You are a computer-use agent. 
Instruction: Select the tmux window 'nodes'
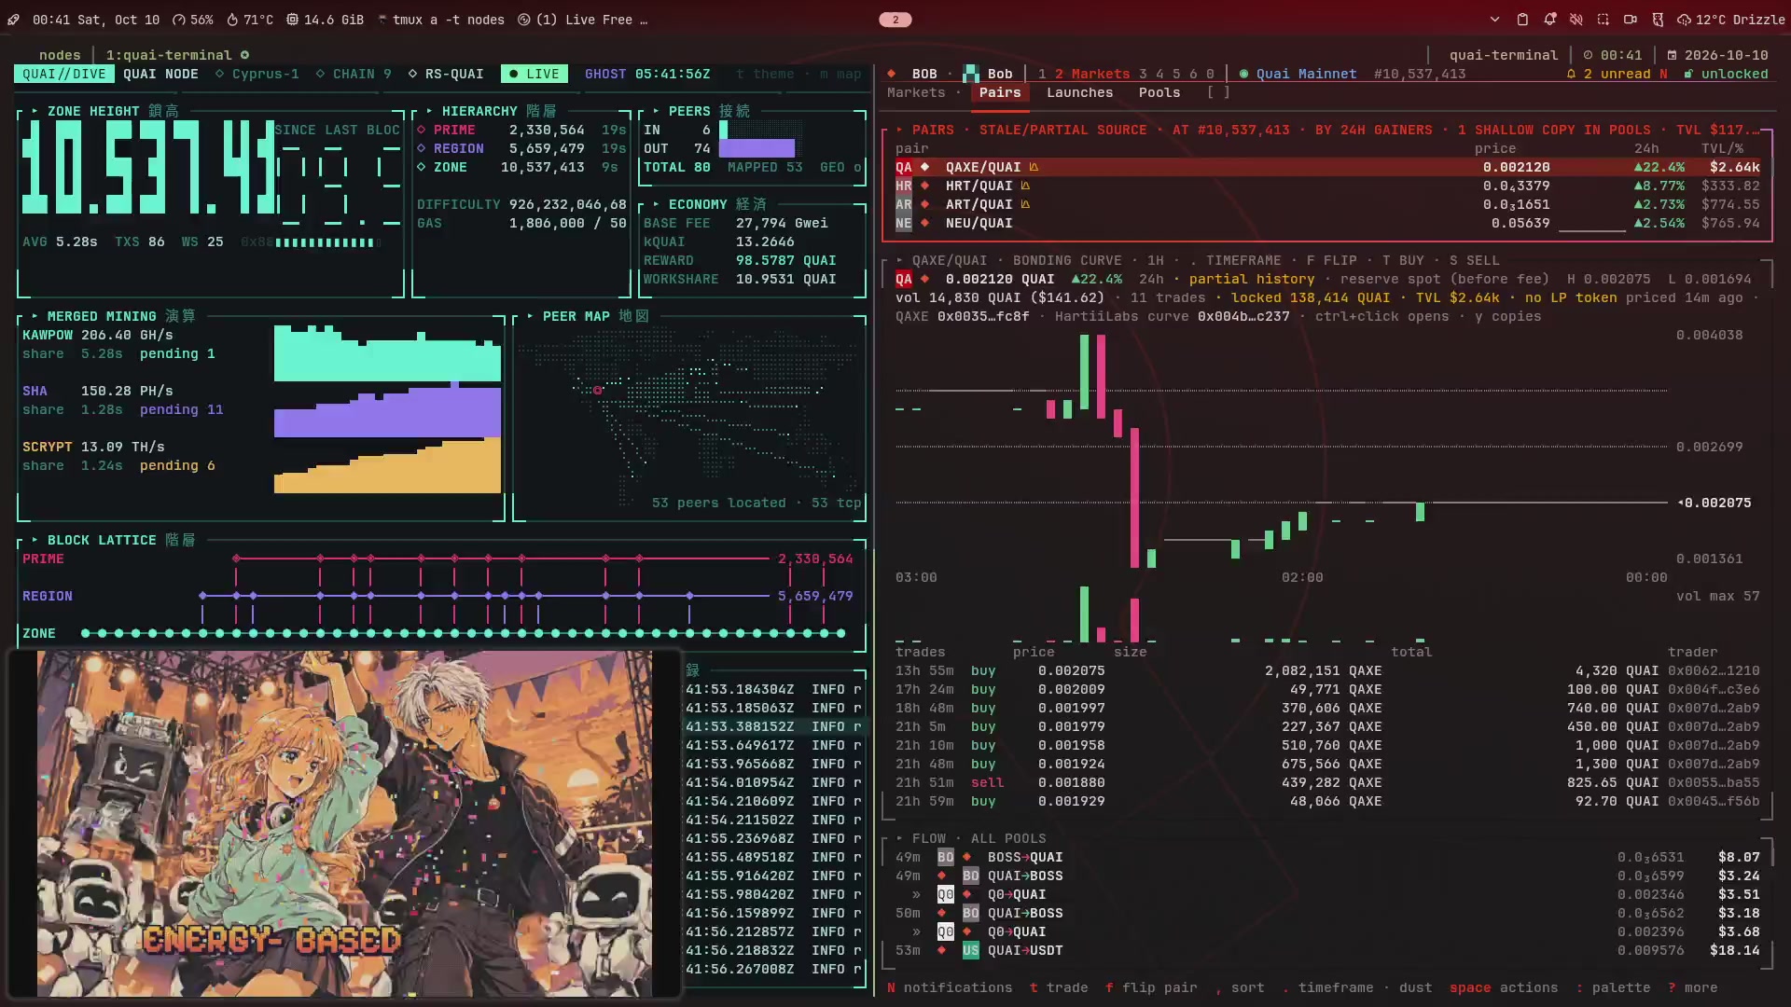[60, 55]
